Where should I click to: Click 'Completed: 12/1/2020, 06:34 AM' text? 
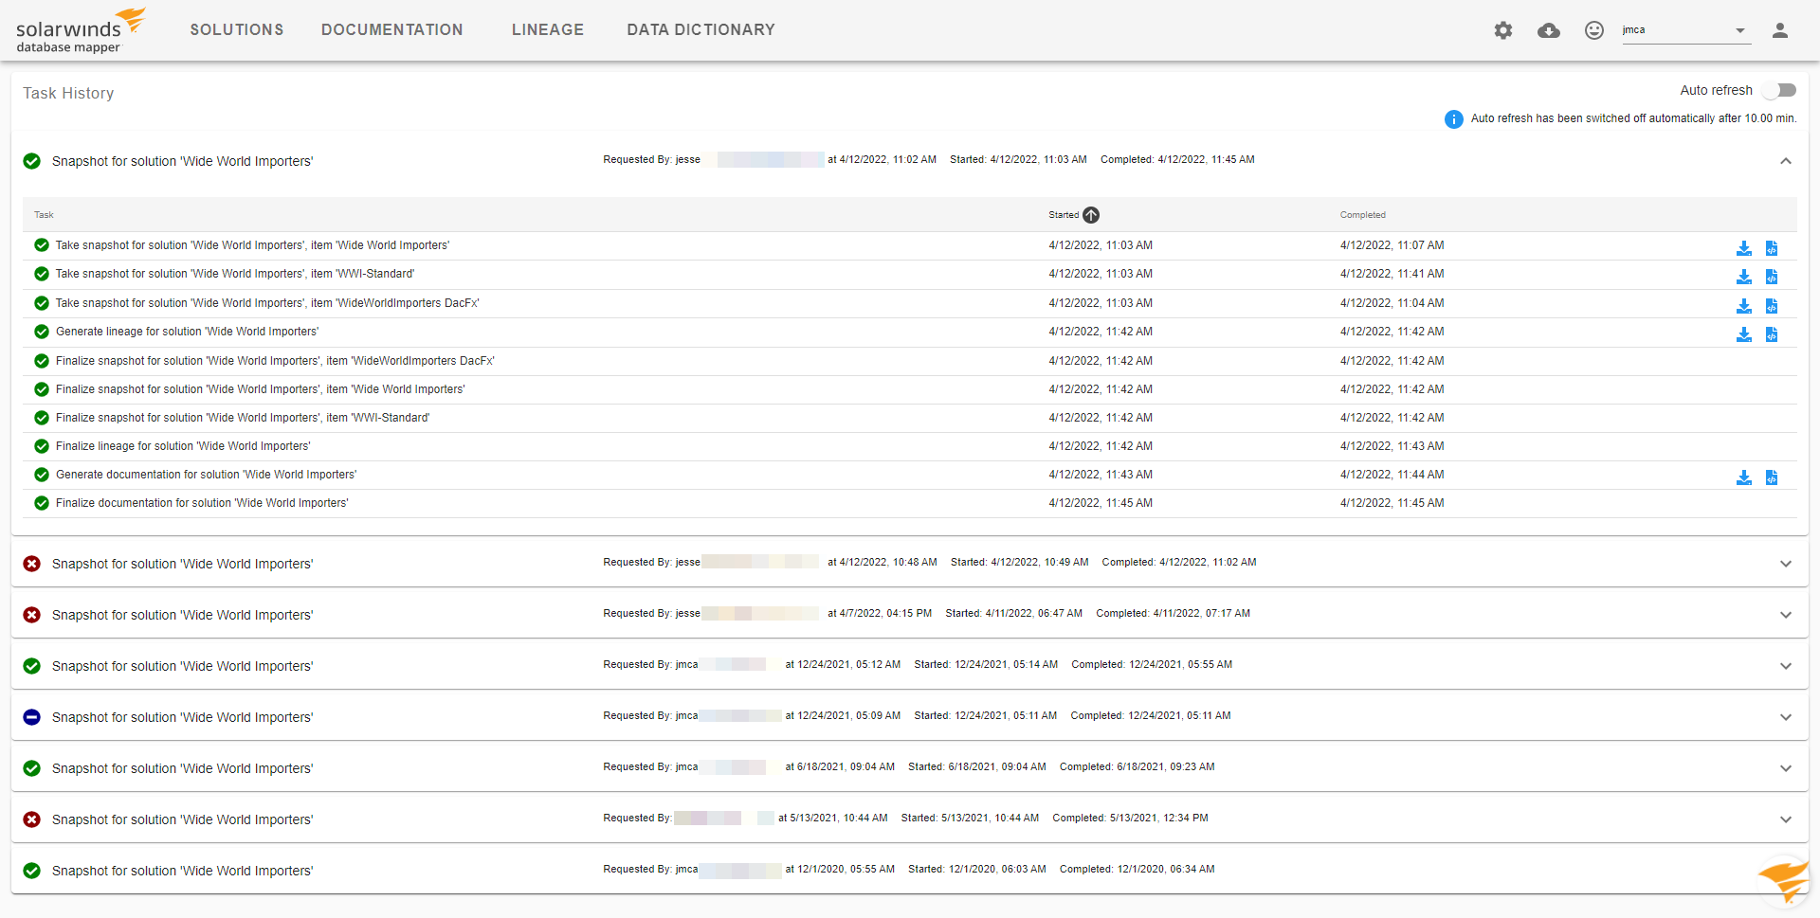(x=1137, y=869)
